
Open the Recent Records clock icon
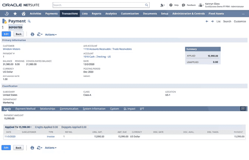[7, 14]
